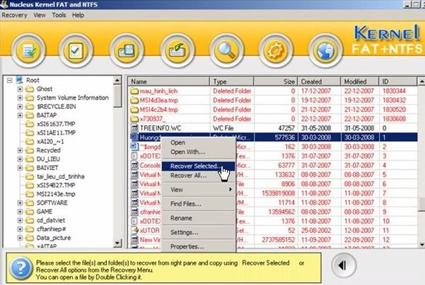
Task: Open the Tools menu
Action: click(x=59, y=15)
